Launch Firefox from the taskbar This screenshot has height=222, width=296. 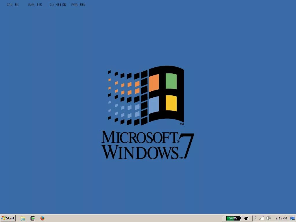pos(42,219)
